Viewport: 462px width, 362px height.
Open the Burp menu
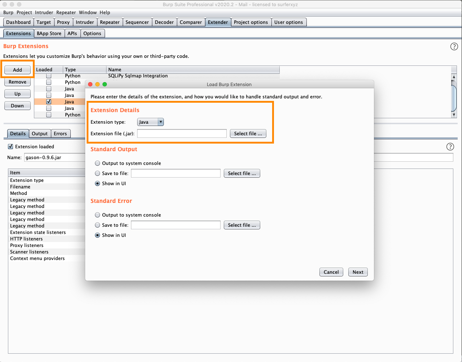8,12
